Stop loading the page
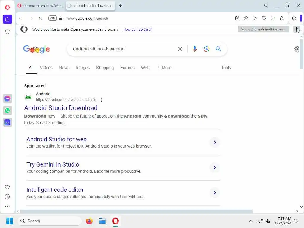Screen dimensions: 304x228 click(x=40, y=18)
